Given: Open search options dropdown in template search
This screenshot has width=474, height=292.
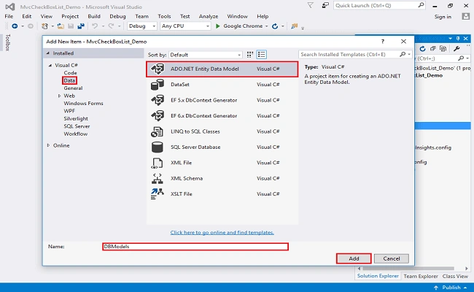Looking at the screenshot, I should (x=409, y=55).
